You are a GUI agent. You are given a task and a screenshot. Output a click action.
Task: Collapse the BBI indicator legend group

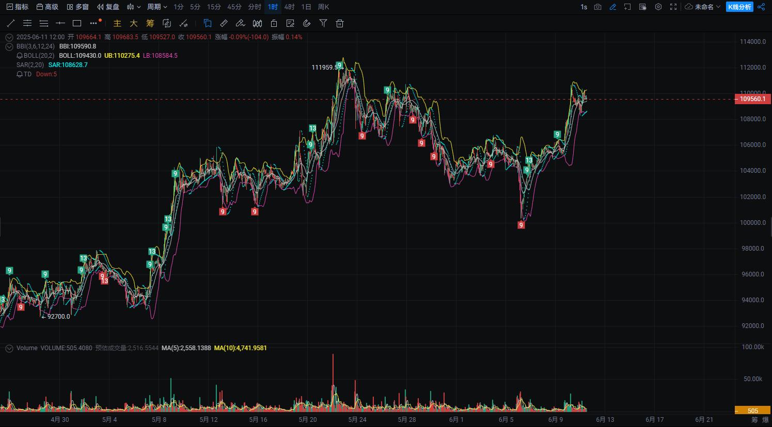[9, 46]
